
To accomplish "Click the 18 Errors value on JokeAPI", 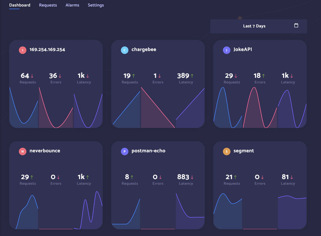I will [257, 75].
